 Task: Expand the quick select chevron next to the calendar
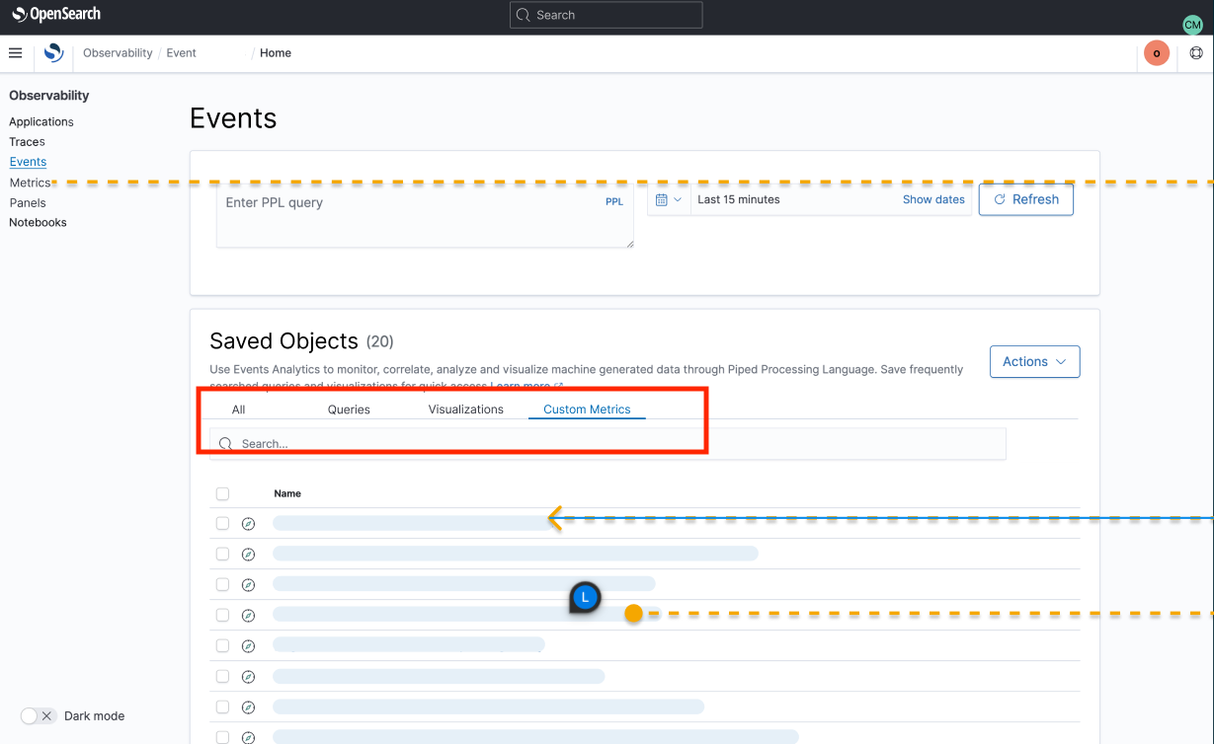pyautogui.click(x=680, y=199)
